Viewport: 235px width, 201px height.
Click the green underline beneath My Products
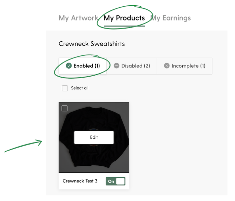[x=125, y=26]
